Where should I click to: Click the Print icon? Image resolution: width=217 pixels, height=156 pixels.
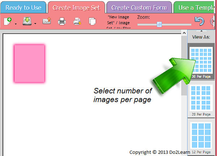click(62, 22)
